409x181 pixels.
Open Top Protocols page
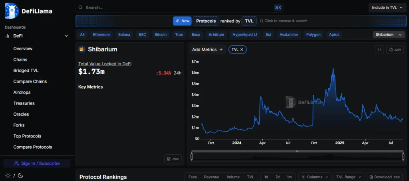pyautogui.click(x=27, y=136)
